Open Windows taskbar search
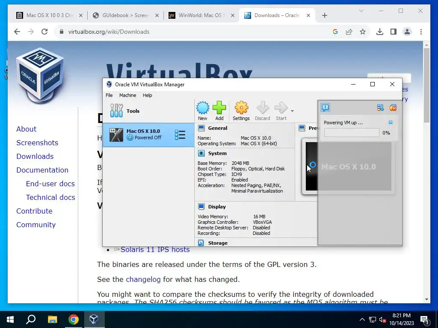The image size is (438, 328). tap(31, 319)
